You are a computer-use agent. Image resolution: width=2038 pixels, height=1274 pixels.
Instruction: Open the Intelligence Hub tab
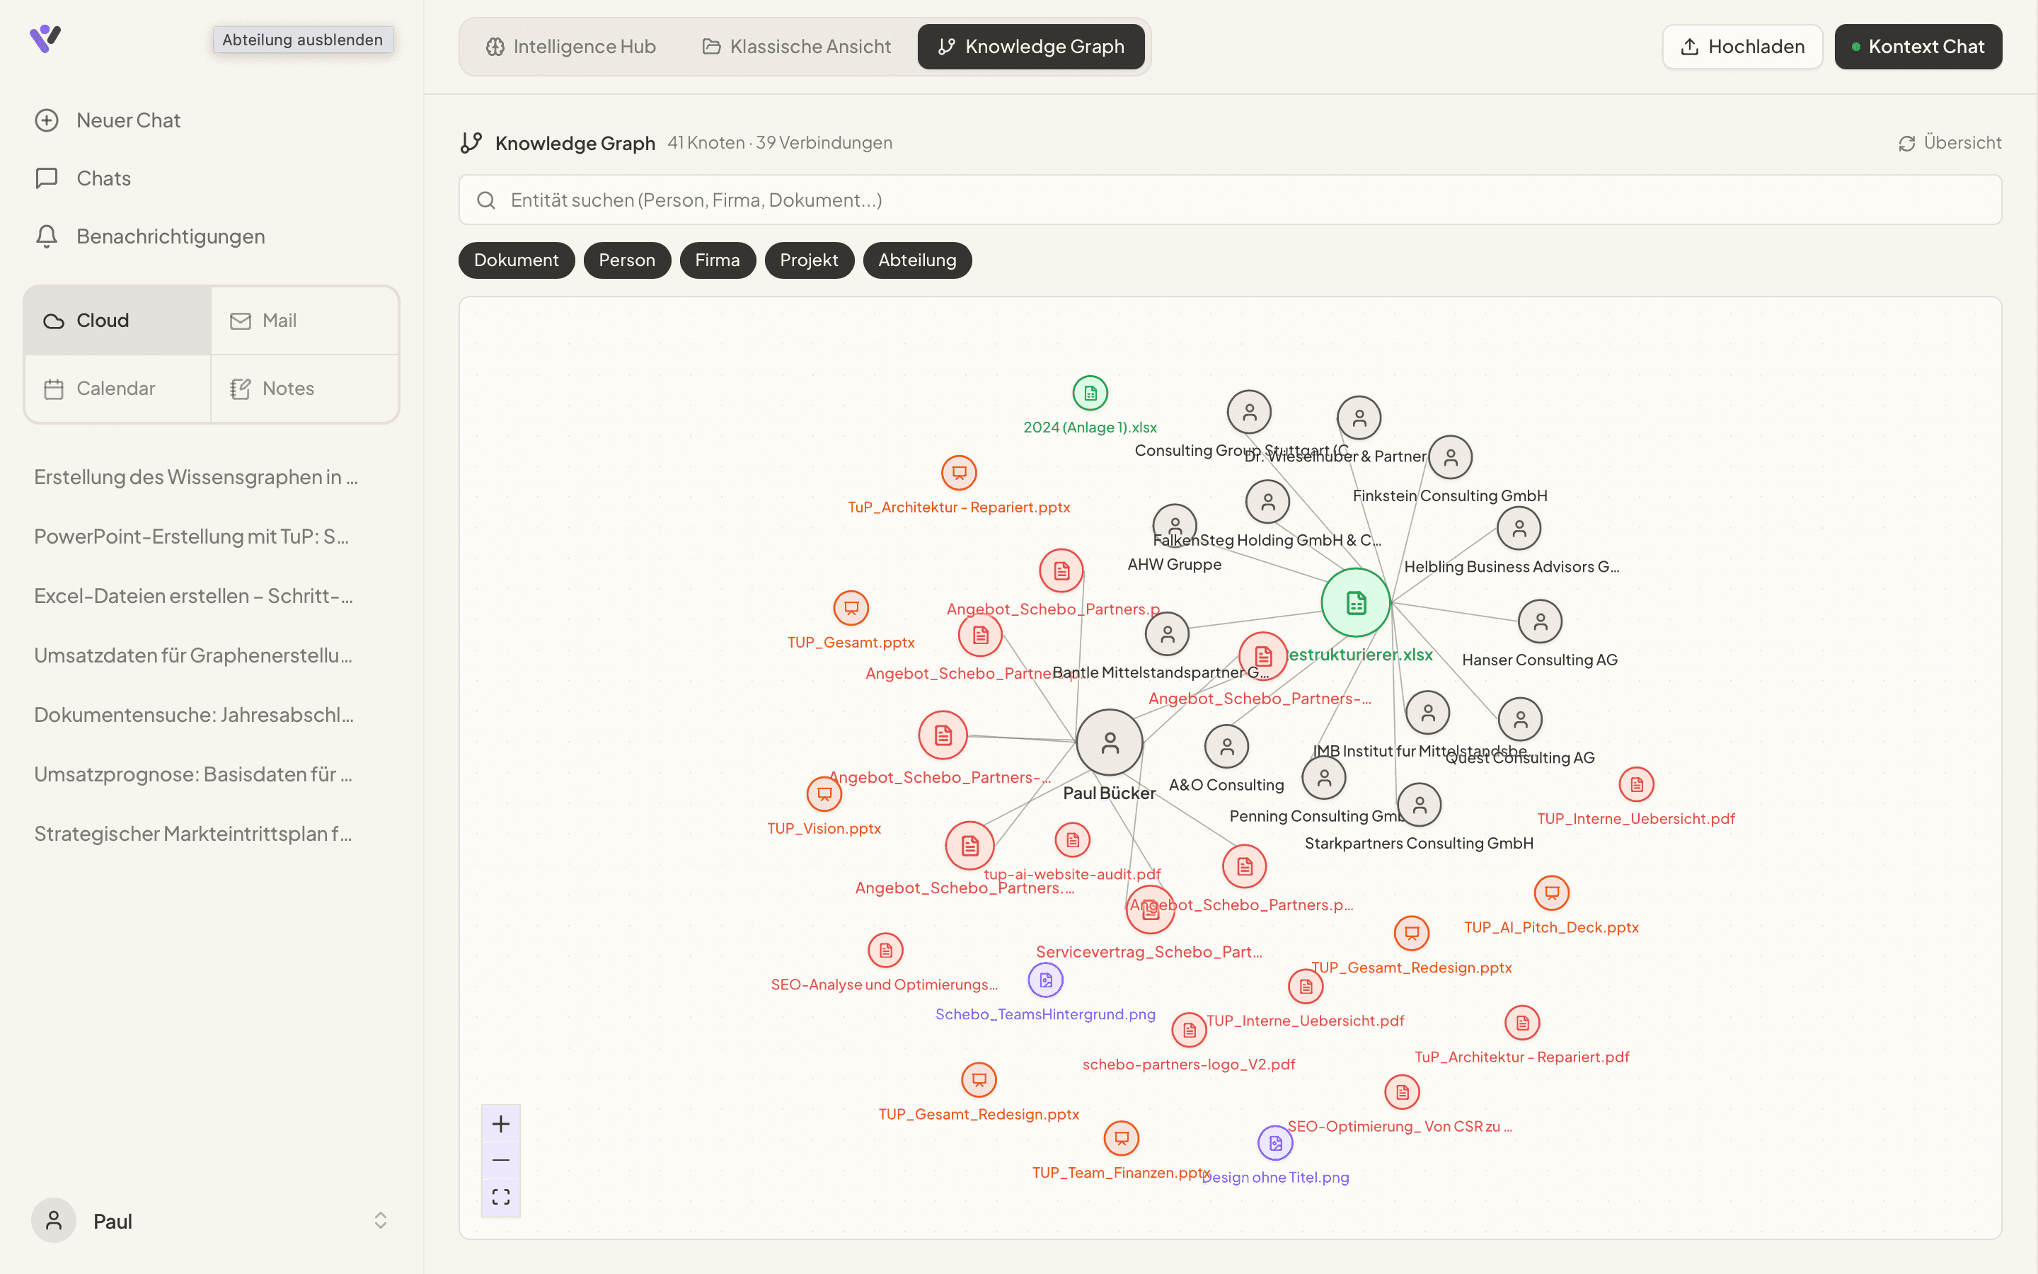(570, 46)
